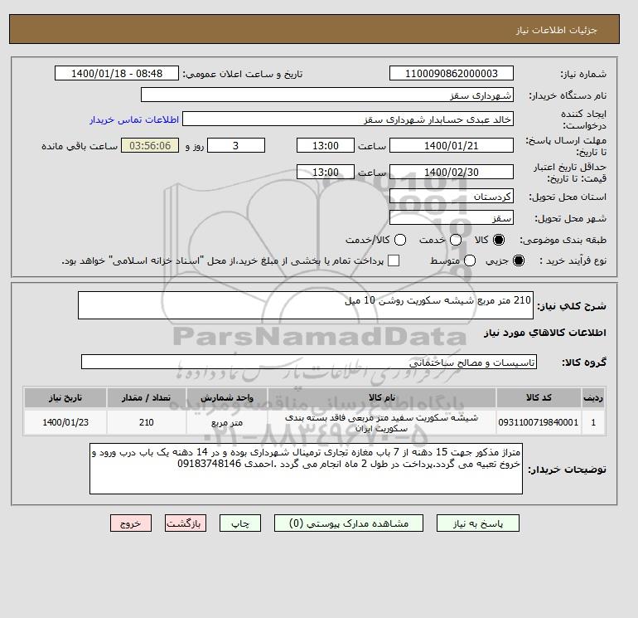Click the تاریخ نیاز column header
638x618 pixels.
point(65,397)
